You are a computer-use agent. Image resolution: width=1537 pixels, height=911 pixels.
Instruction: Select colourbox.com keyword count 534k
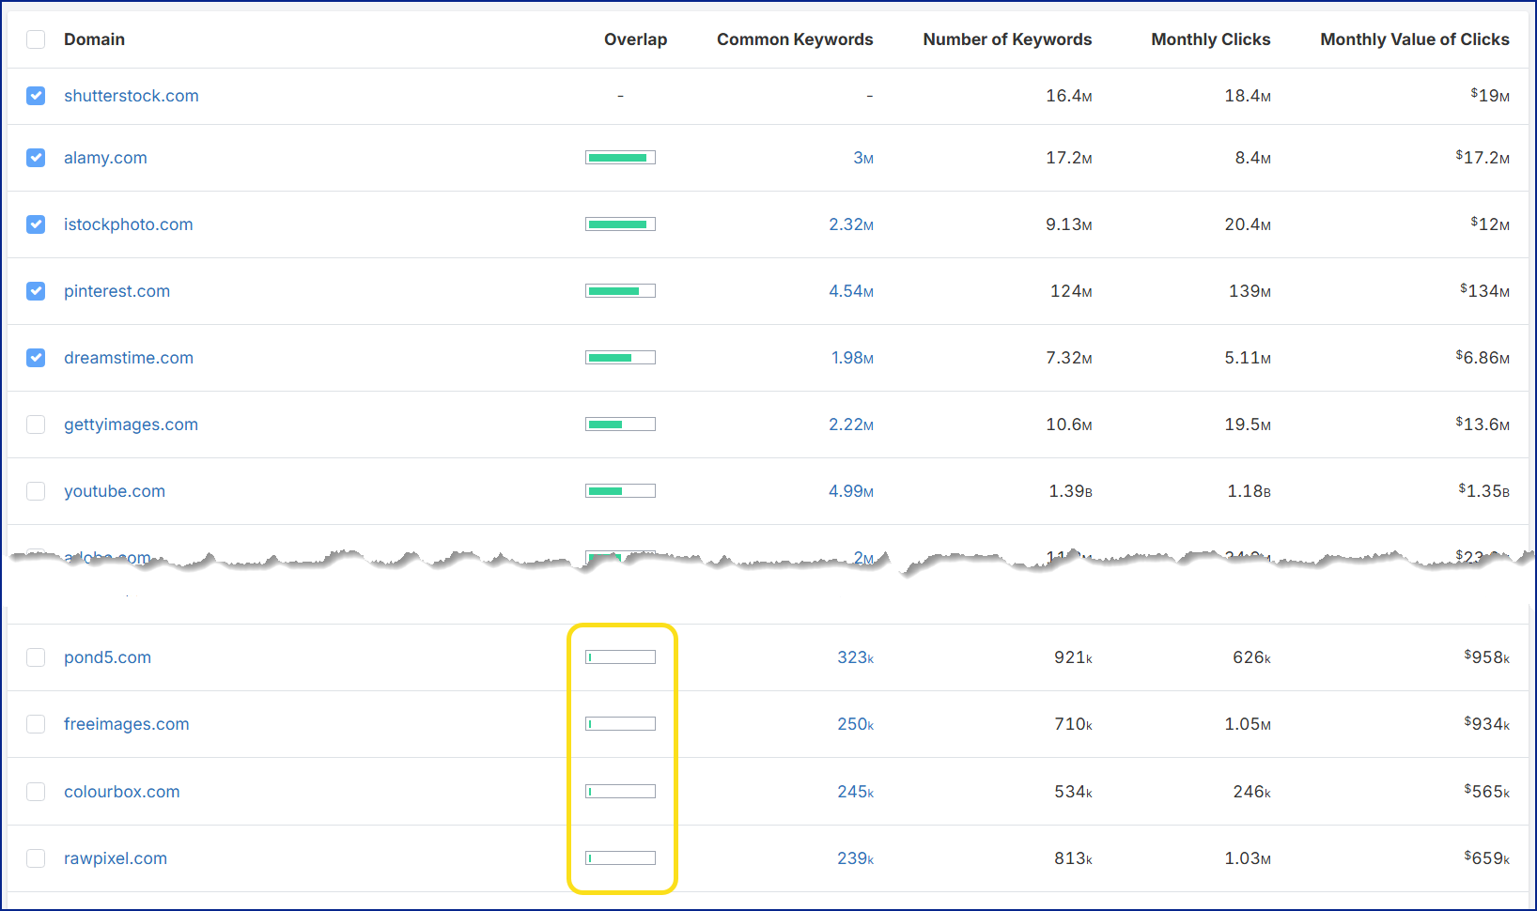(x=1074, y=792)
